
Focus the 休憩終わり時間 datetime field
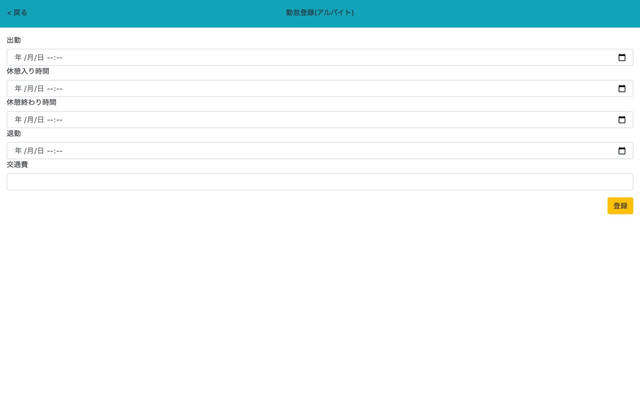[x=320, y=120]
